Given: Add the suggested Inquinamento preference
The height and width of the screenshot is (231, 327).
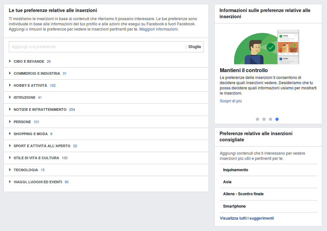Looking at the screenshot, I should [x=235, y=170].
